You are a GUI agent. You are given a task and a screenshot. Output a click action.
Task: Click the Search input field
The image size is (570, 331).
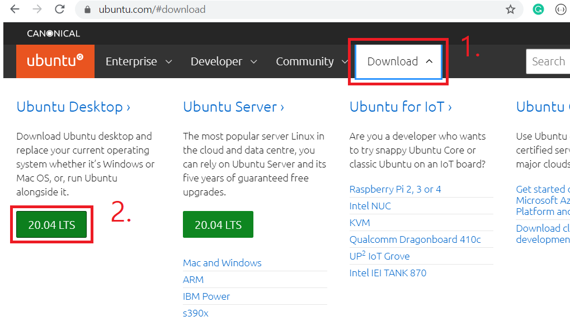coord(548,61)
